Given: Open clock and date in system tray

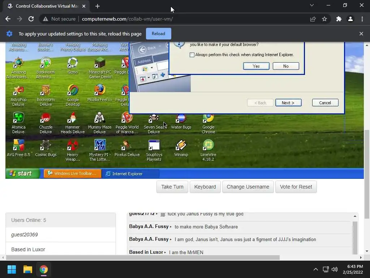Looking at the screenshot, I should tap(353, 269).
